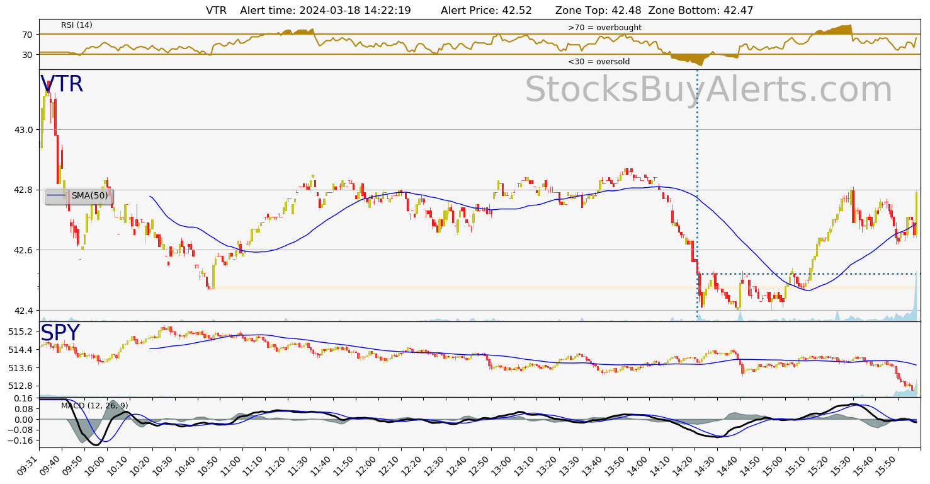Click the RSI 70 axis label

click(28, 34)
